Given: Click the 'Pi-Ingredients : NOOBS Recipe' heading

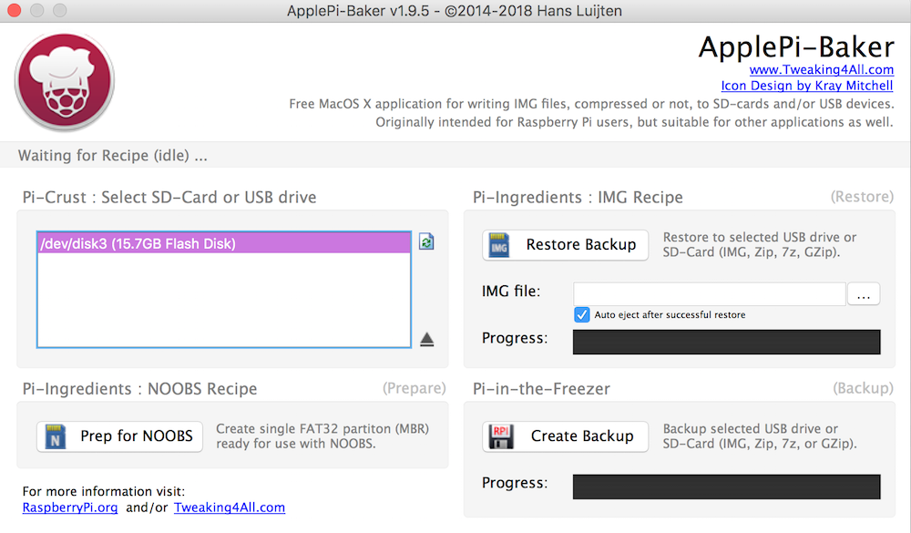Looking at the screenshot, I should (x=139, y=389).
